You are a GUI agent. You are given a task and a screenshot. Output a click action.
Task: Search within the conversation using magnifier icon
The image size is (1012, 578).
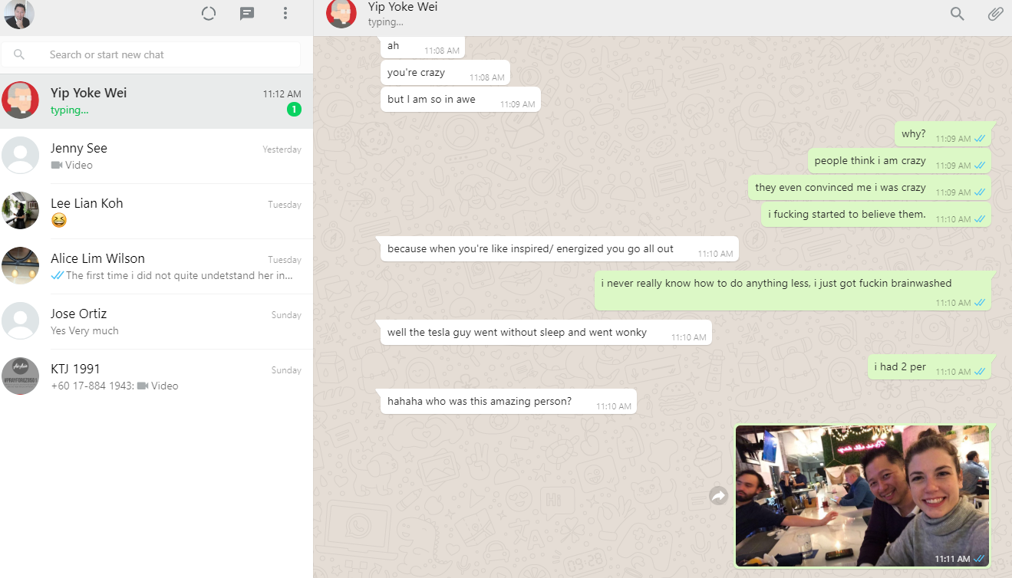point(957,14)
